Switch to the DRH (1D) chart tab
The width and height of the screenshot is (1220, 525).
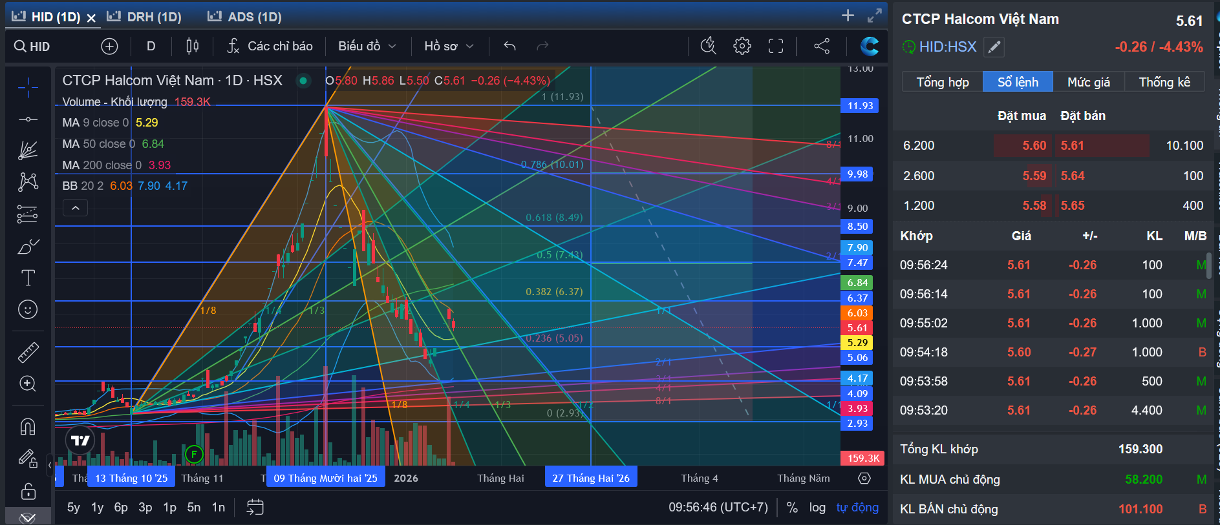click(145, 17)
